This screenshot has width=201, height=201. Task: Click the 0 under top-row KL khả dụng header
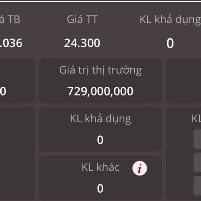point(170,43)
